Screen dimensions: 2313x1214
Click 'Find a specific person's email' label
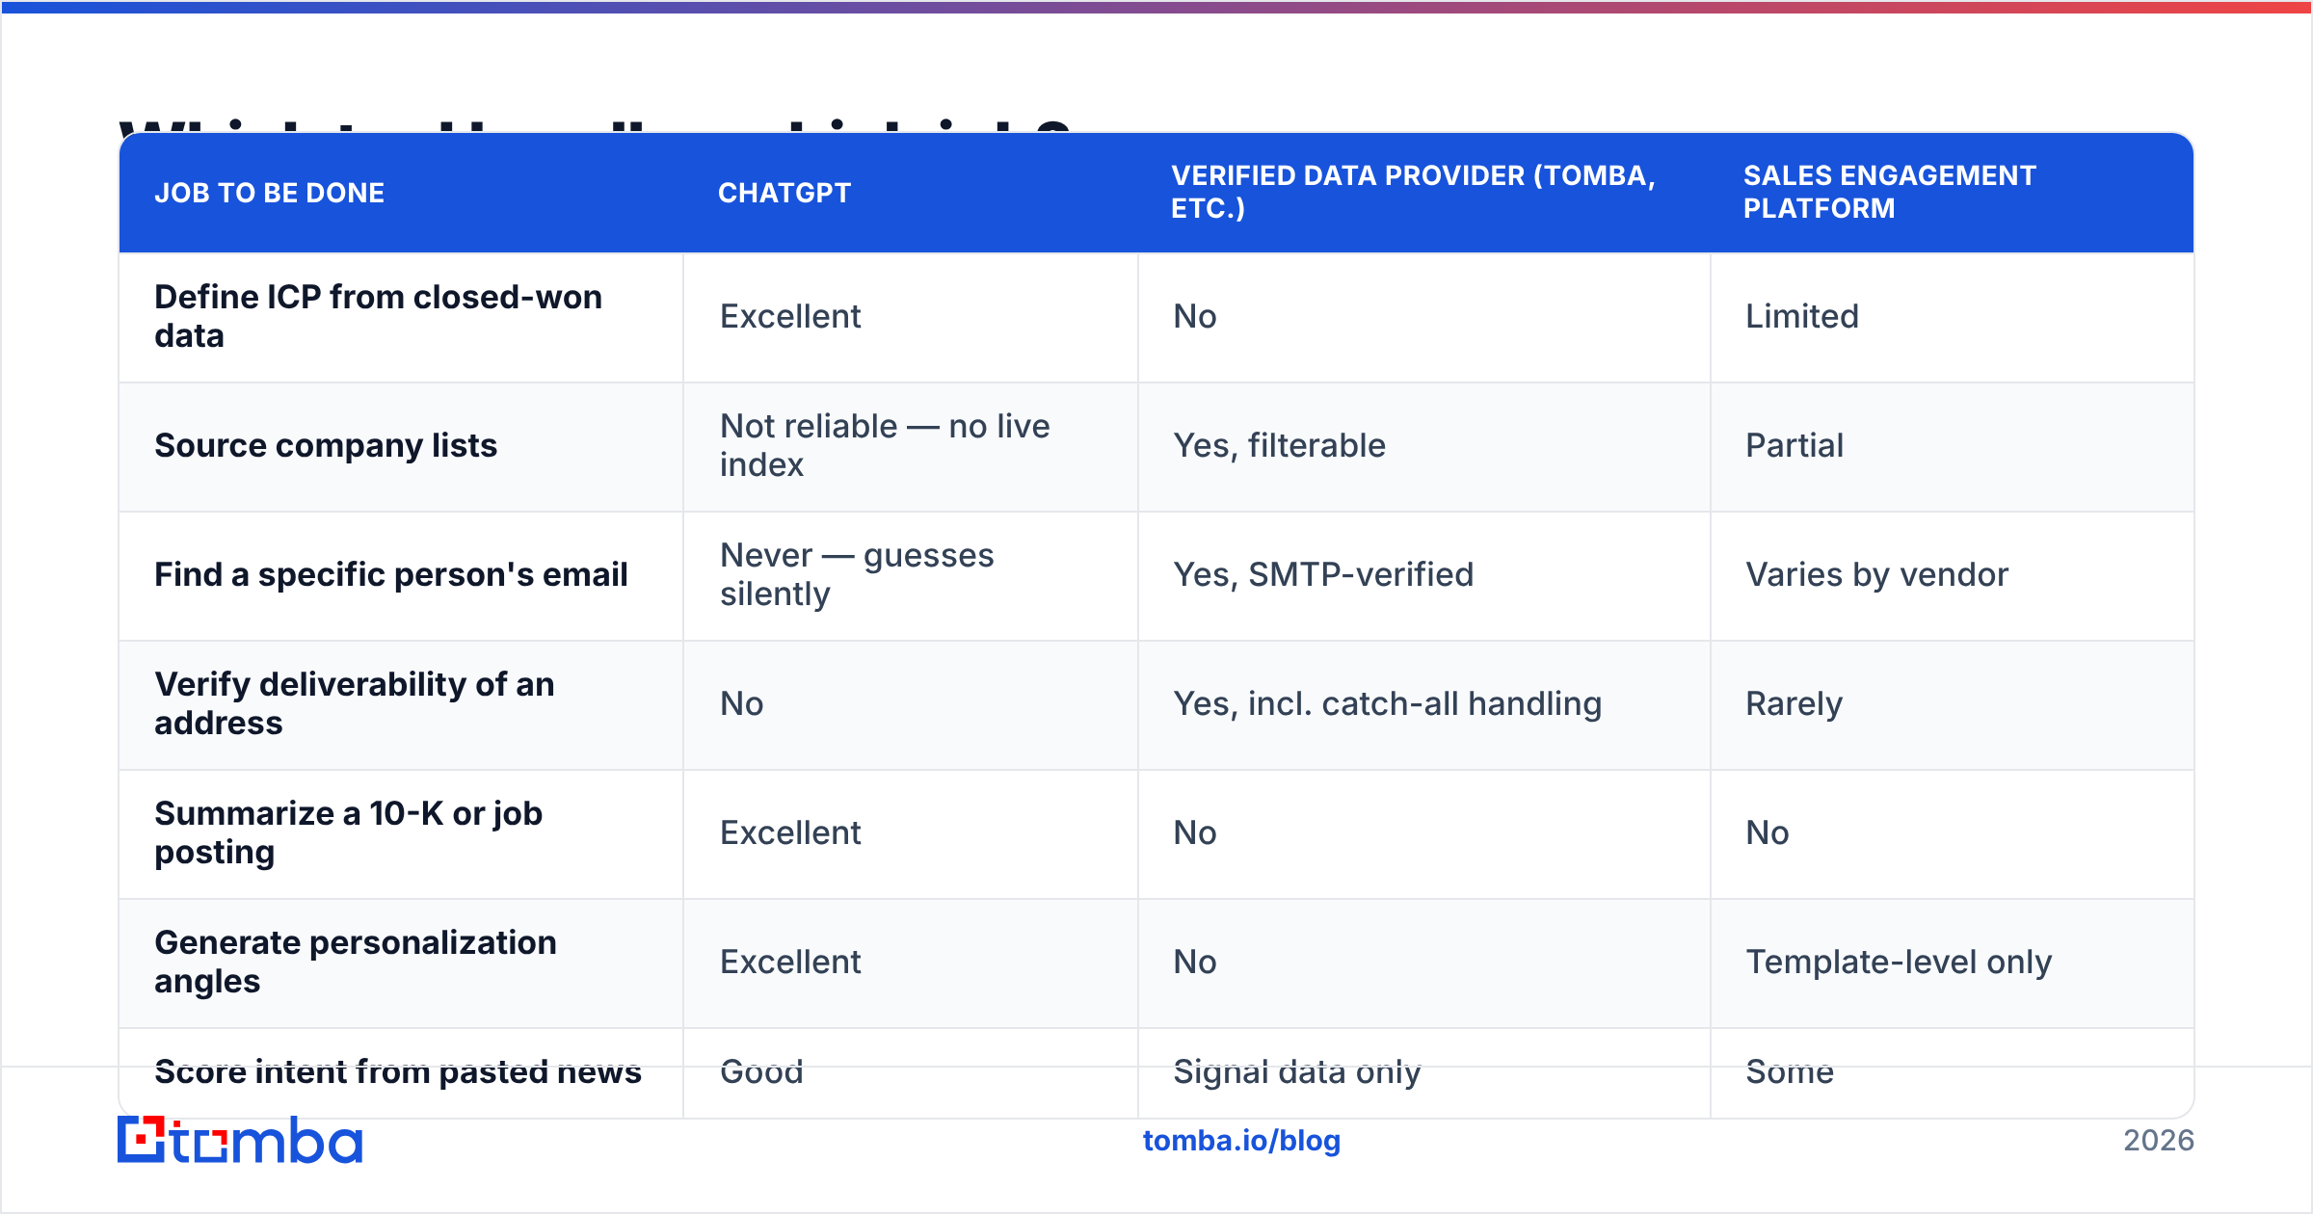tap(391, 574)
